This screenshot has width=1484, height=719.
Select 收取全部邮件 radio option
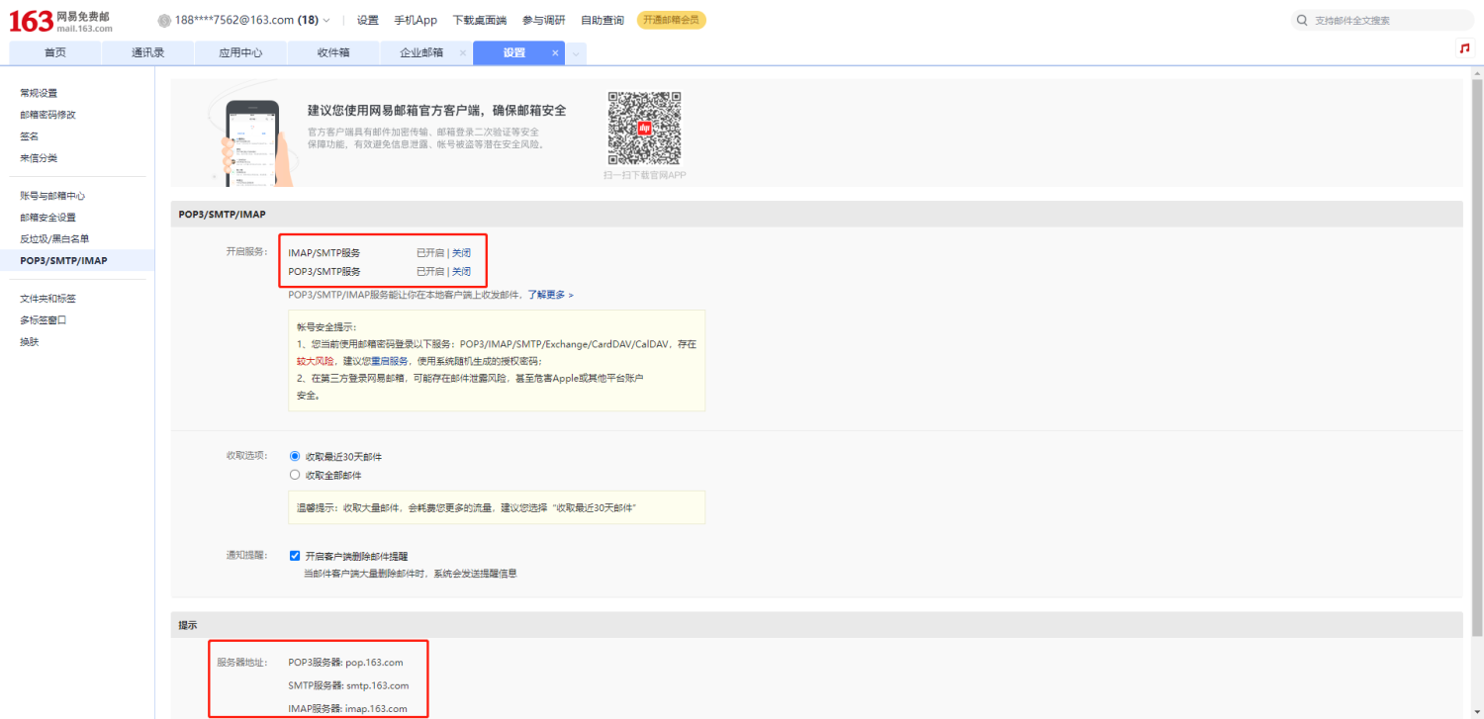click(295, 476)
